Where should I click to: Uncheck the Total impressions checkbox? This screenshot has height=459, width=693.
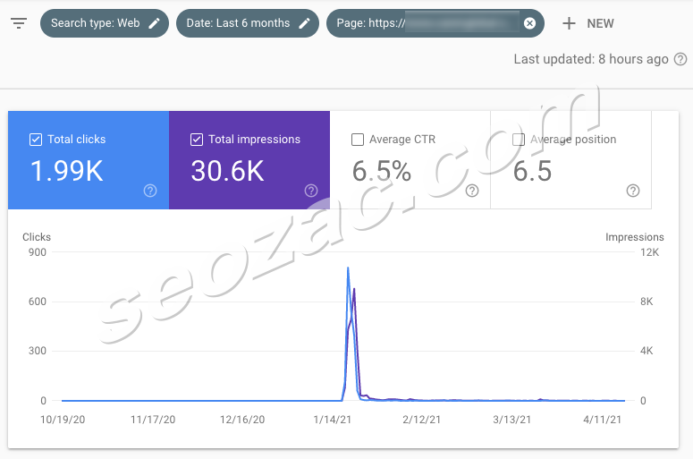(x=196, y=140)
